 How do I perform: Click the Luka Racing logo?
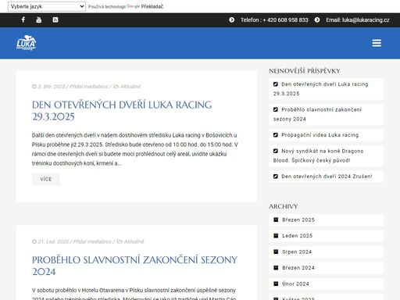point(26,43)
